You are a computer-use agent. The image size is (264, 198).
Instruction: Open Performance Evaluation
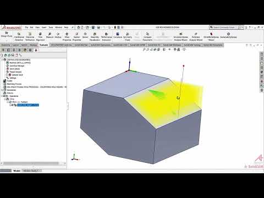tap(106, 36)
